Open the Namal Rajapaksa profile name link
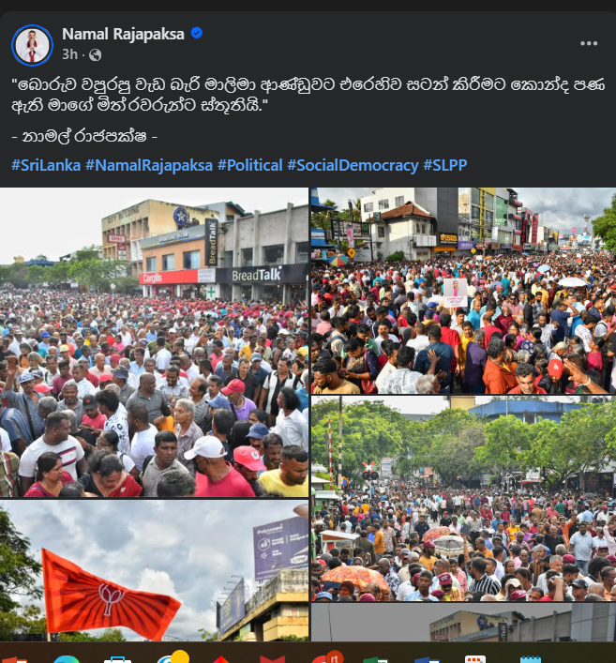616x663 pixels. click(123, 34)
